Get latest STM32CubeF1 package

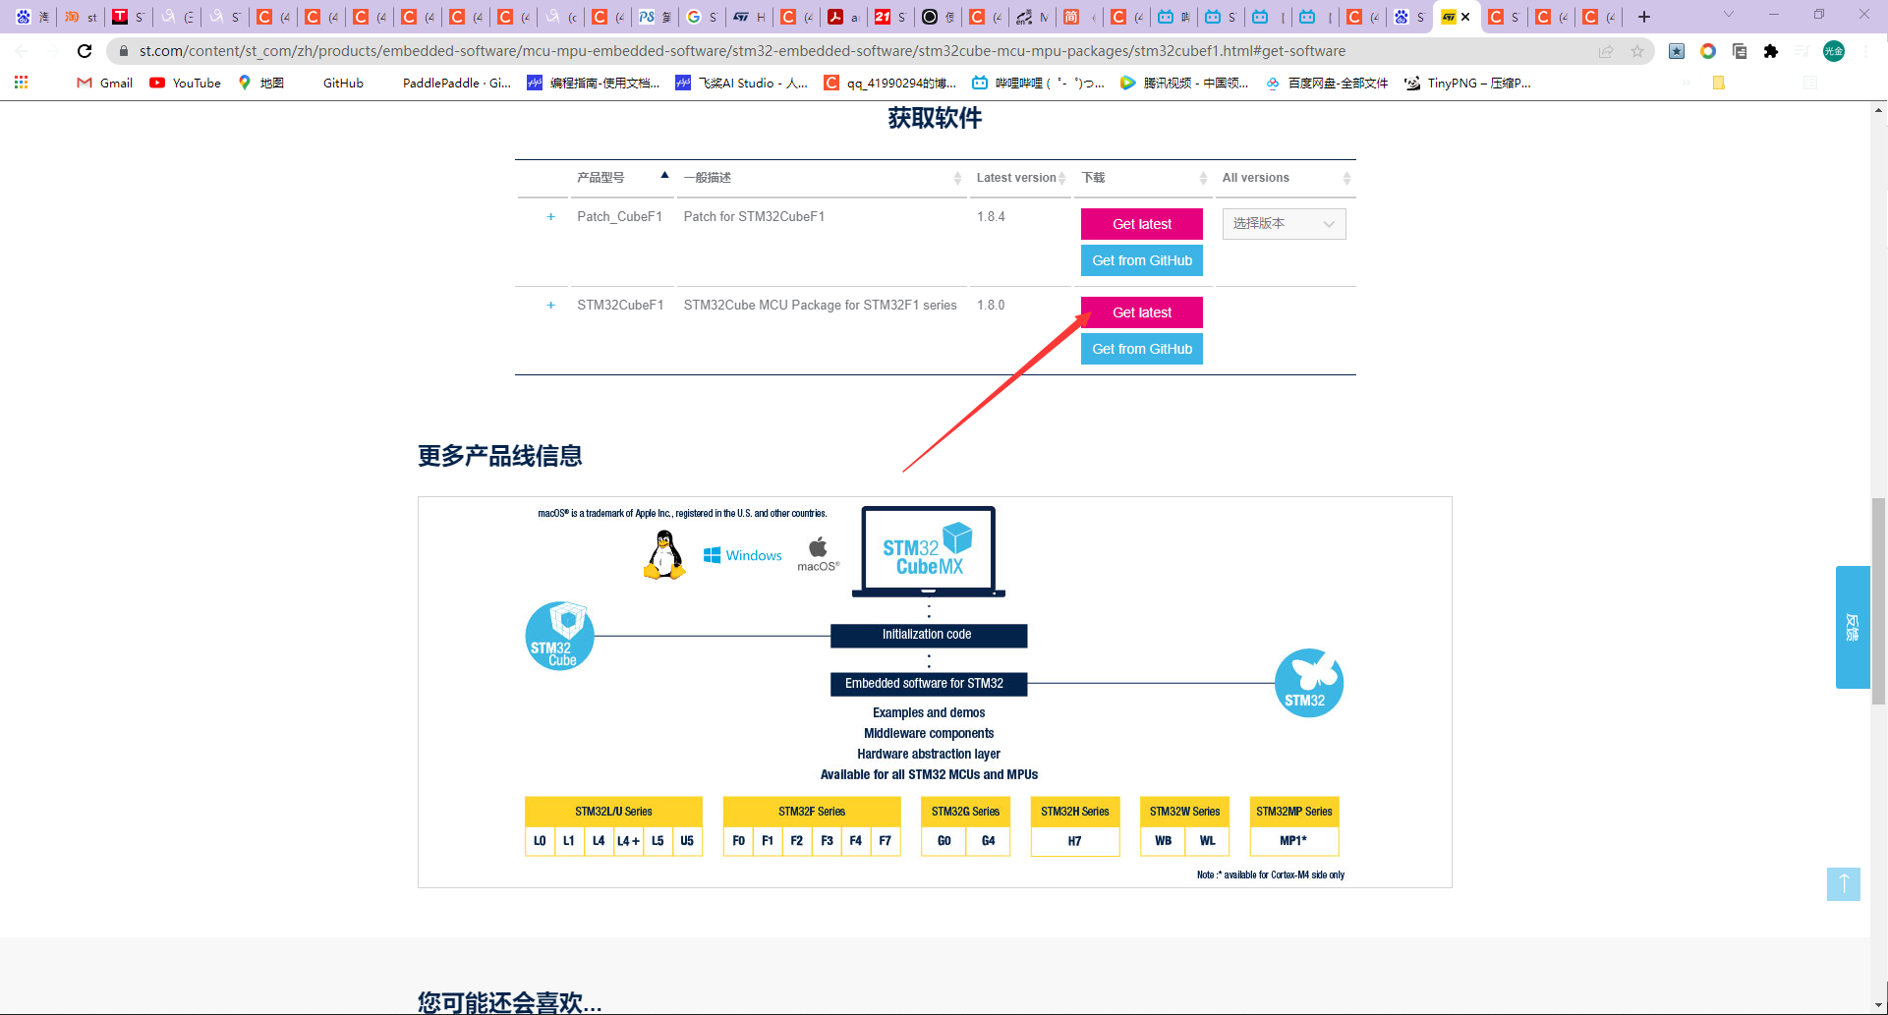1142,312
